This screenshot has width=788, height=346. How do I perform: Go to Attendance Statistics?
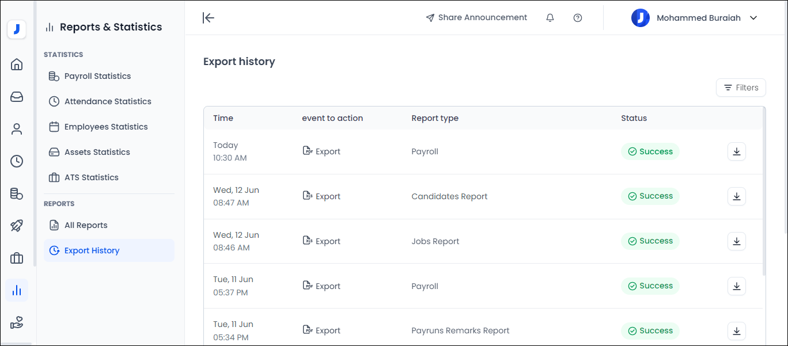[x=108, y=101]
